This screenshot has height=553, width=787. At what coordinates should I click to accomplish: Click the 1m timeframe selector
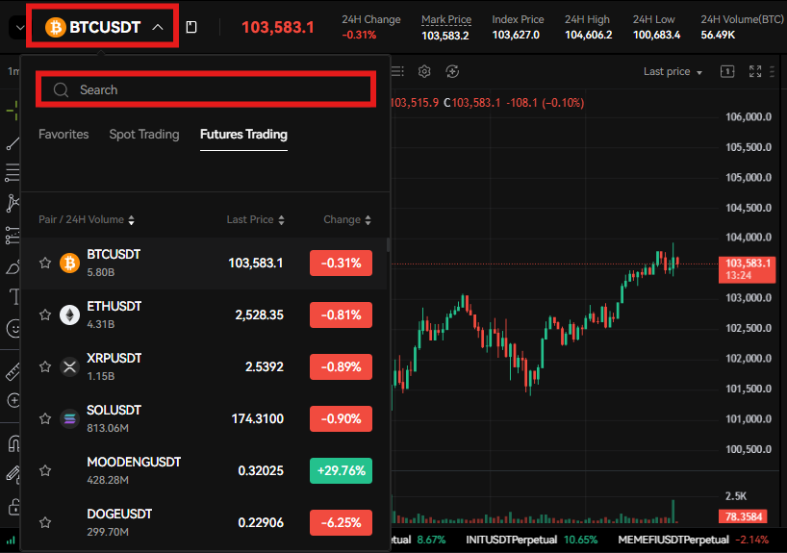13,72
